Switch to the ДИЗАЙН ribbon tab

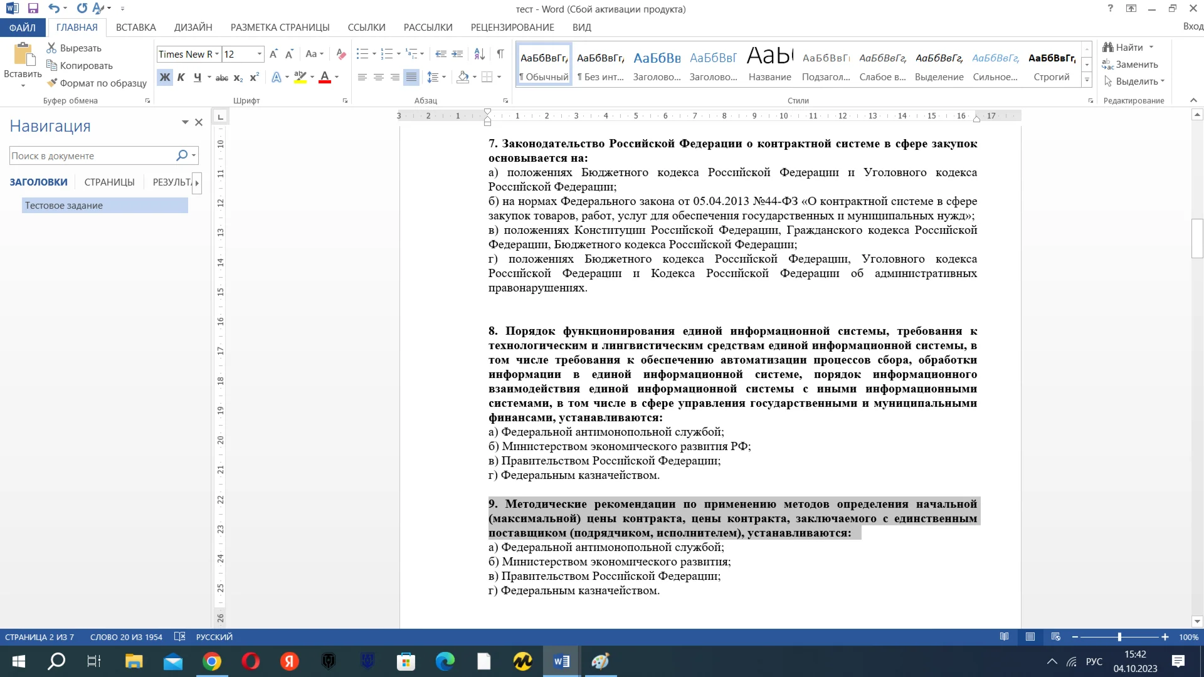pyautogui.click(x=193, y=28)
